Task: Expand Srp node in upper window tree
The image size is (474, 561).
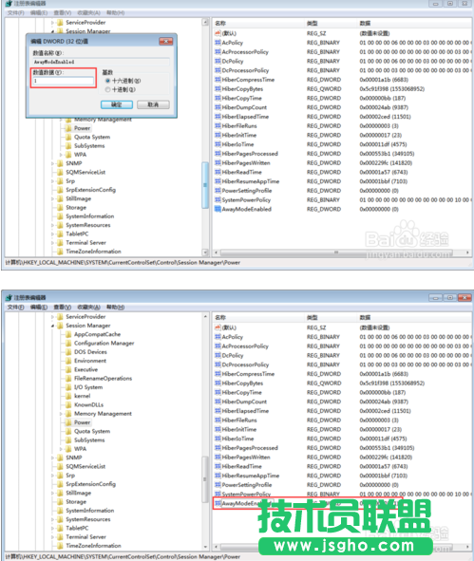Action: pos(52,181)
